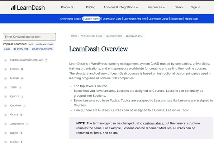Screen dimensions: 214x143
Task: Expand the Settings category
Action: coord(14,142)
